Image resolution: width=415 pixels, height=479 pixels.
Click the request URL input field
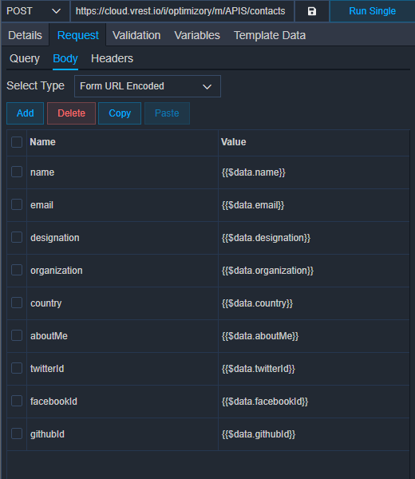tap(182, 11)
